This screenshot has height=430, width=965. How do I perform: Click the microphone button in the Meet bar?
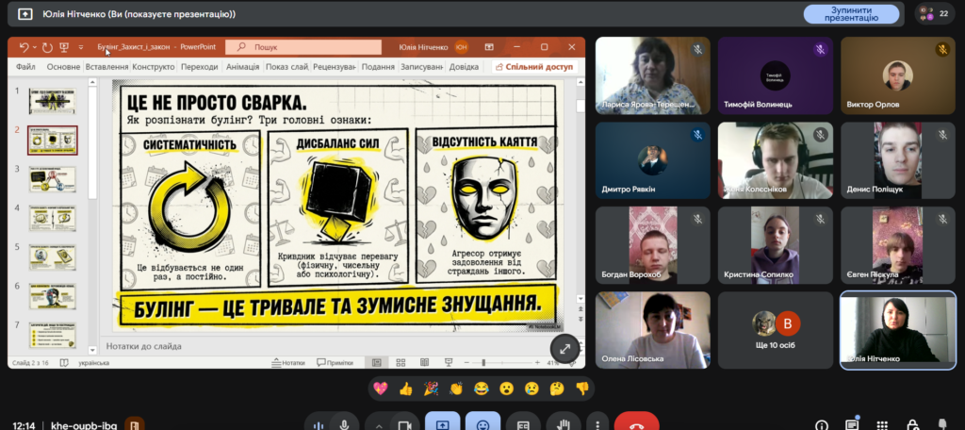pyautogui.click(x=345, y=424)
